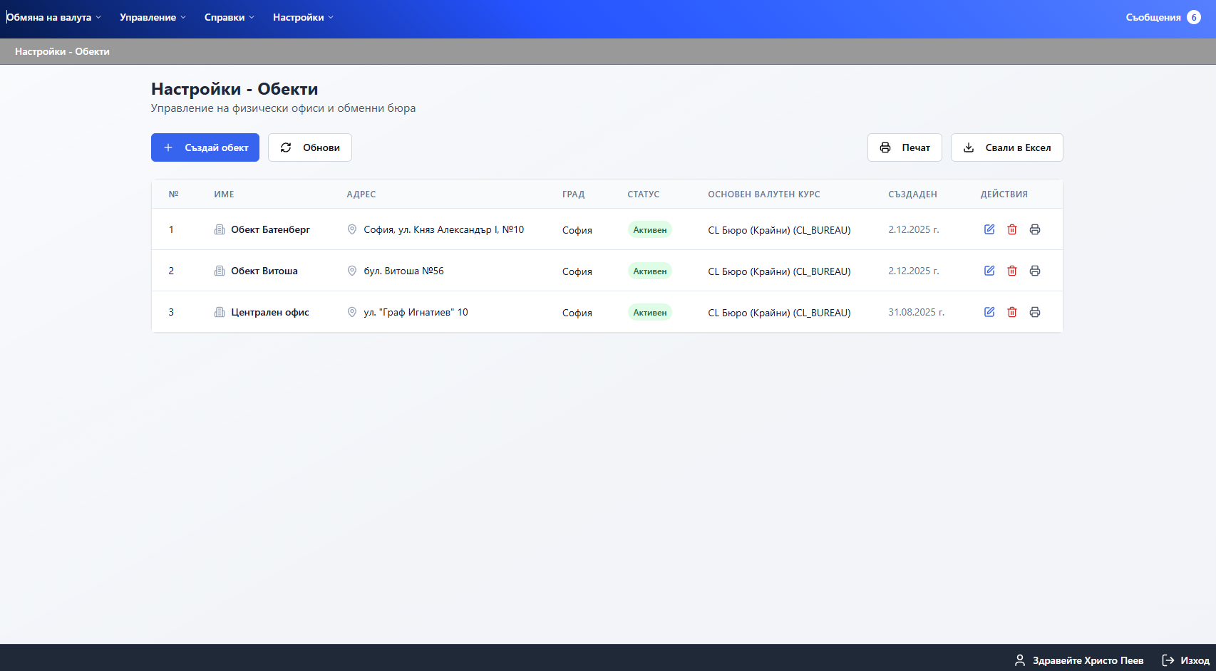
Task: Log out using Изход link
Action: click(x=1186, y=660)
